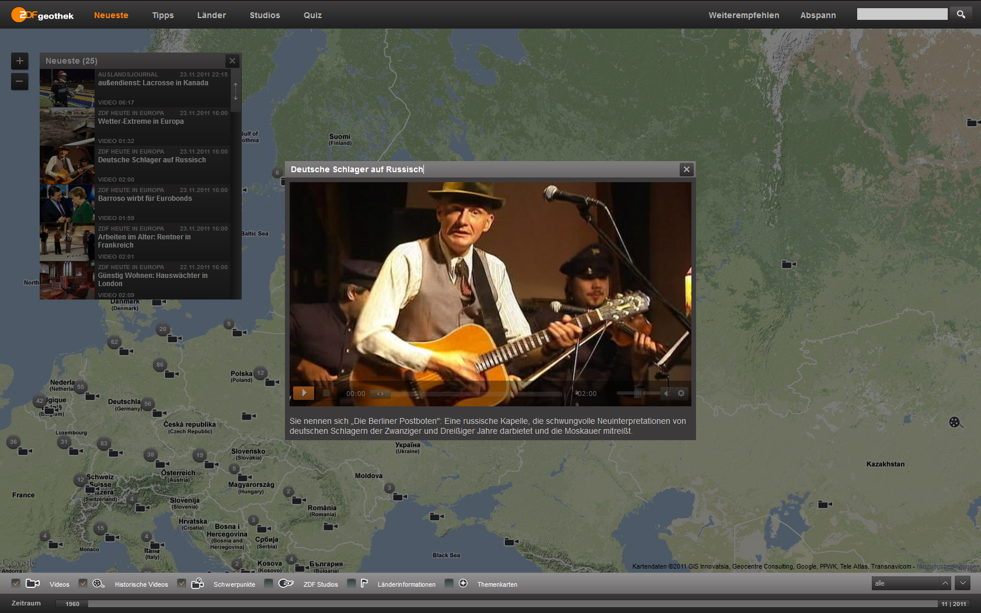
Task: Click the 20-video marker near Denmark
Action: pyautogui.click(x=163, y=329)
